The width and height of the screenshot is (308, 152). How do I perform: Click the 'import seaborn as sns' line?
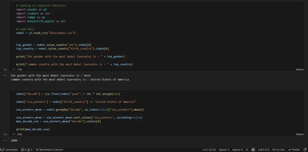point(33,13)
